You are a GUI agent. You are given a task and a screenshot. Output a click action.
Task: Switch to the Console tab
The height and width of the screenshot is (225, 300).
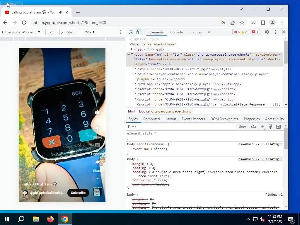176,32
